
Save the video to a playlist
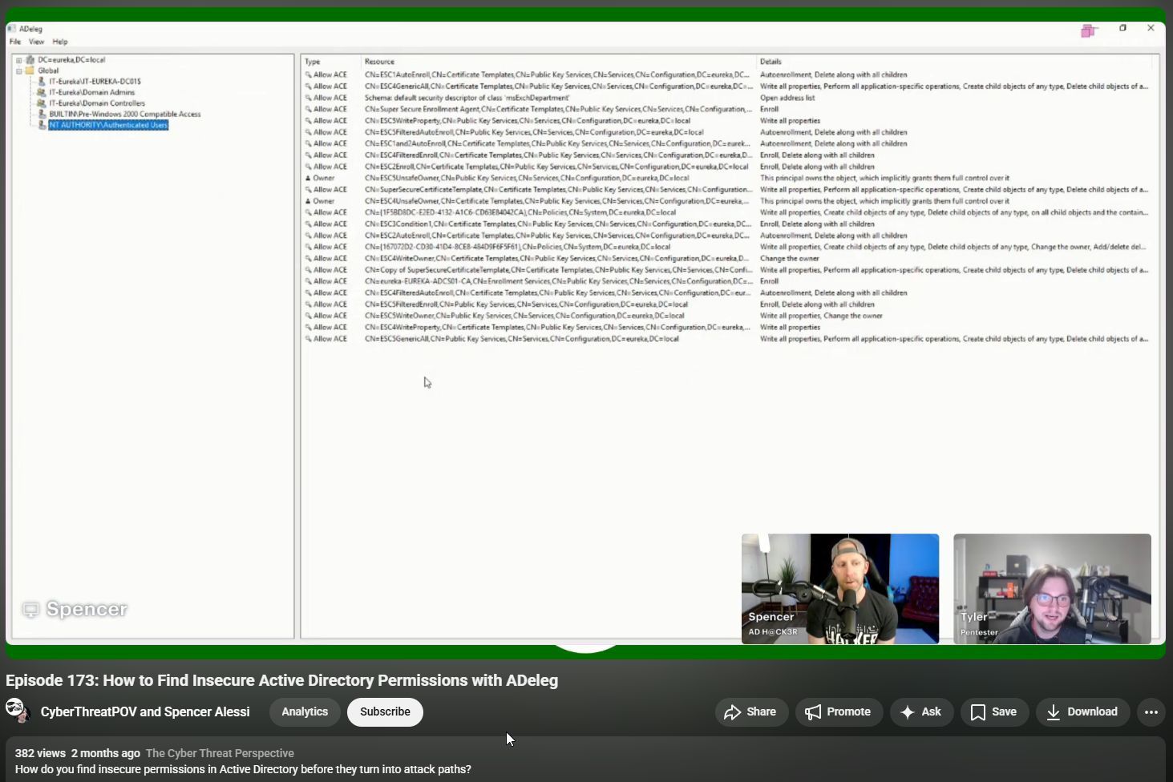pos(994,711)
